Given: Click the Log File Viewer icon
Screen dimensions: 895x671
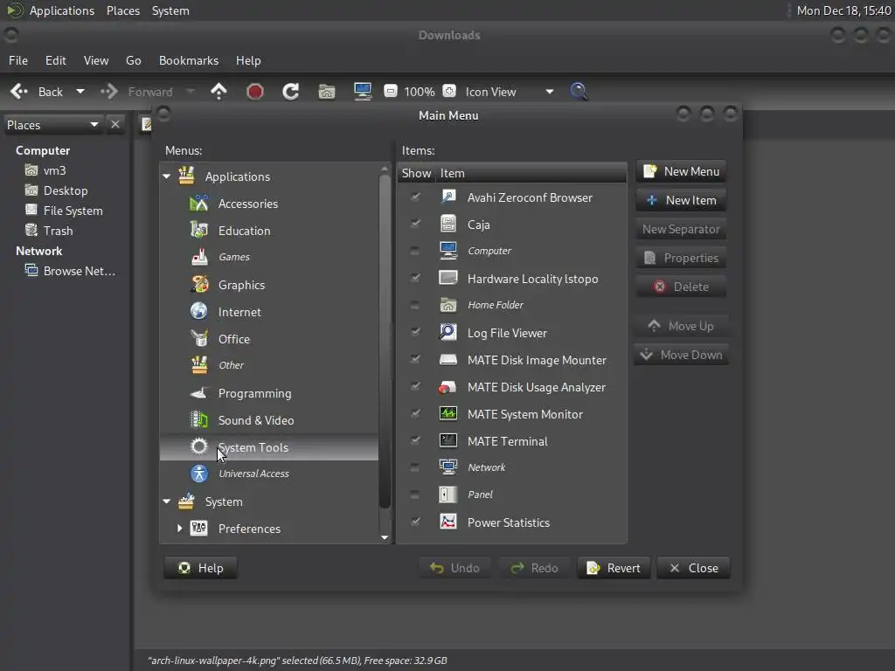Looking at the screenshot, I should [448, 332].
